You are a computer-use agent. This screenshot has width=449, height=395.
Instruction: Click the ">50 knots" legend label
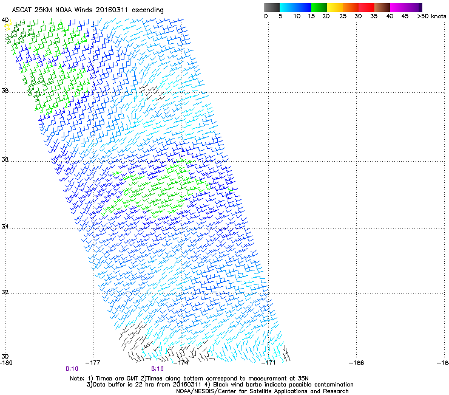(x=431, y=16)
